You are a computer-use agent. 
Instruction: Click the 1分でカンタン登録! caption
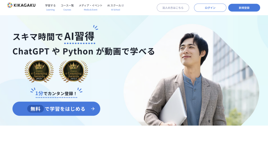[56, 93]
